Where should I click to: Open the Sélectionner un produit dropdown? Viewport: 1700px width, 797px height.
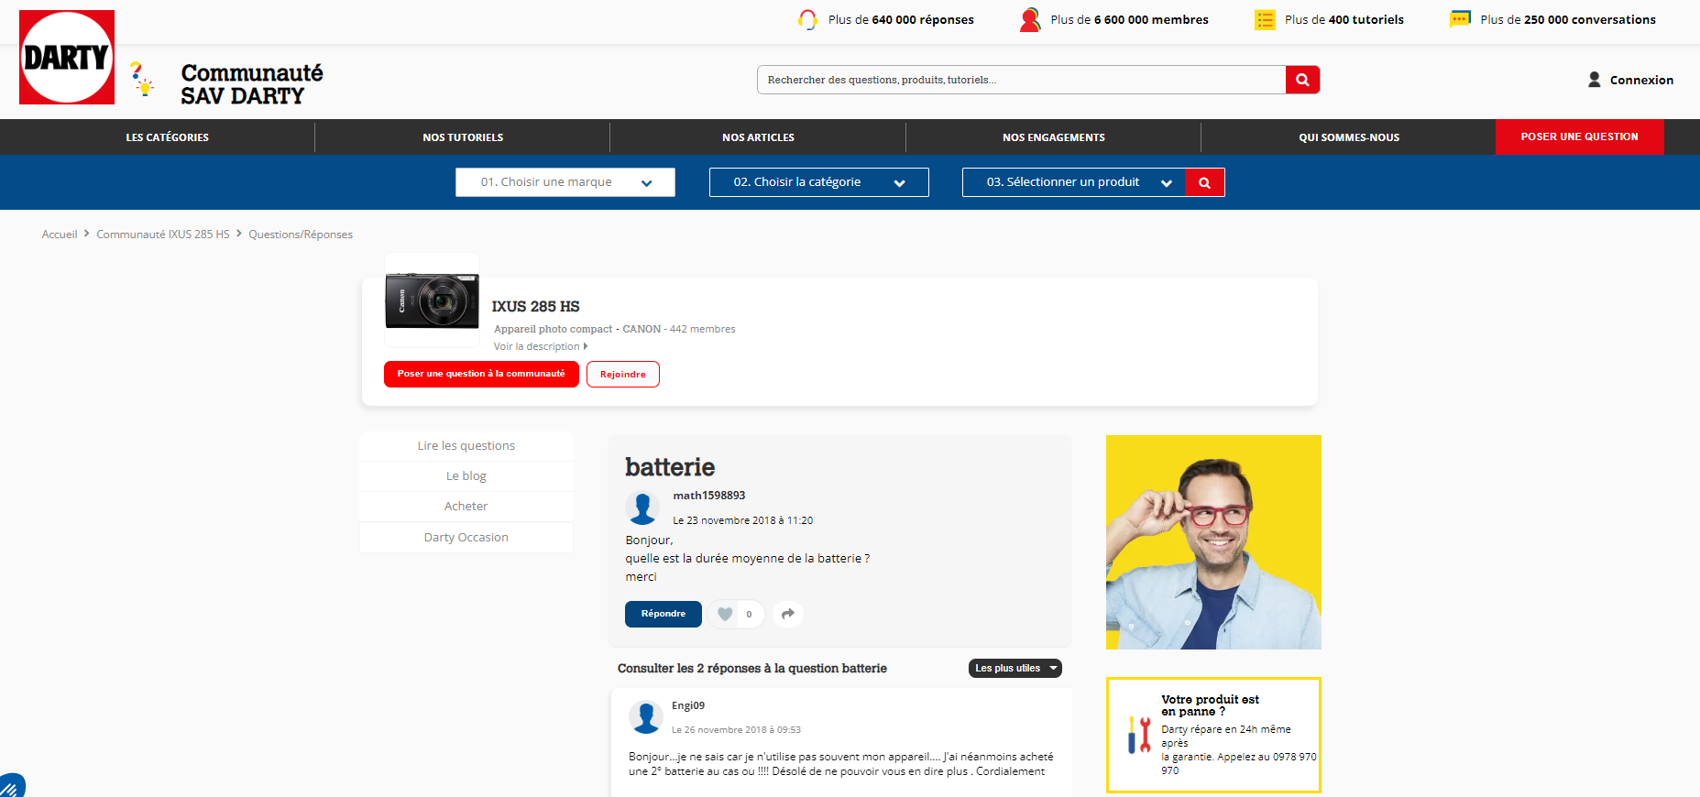click(1074, 182)
